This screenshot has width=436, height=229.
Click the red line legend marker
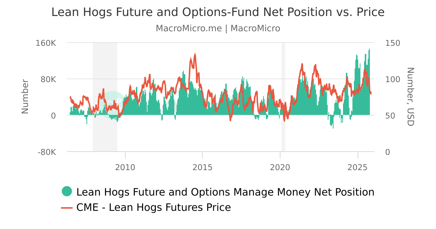click(67, 208)
